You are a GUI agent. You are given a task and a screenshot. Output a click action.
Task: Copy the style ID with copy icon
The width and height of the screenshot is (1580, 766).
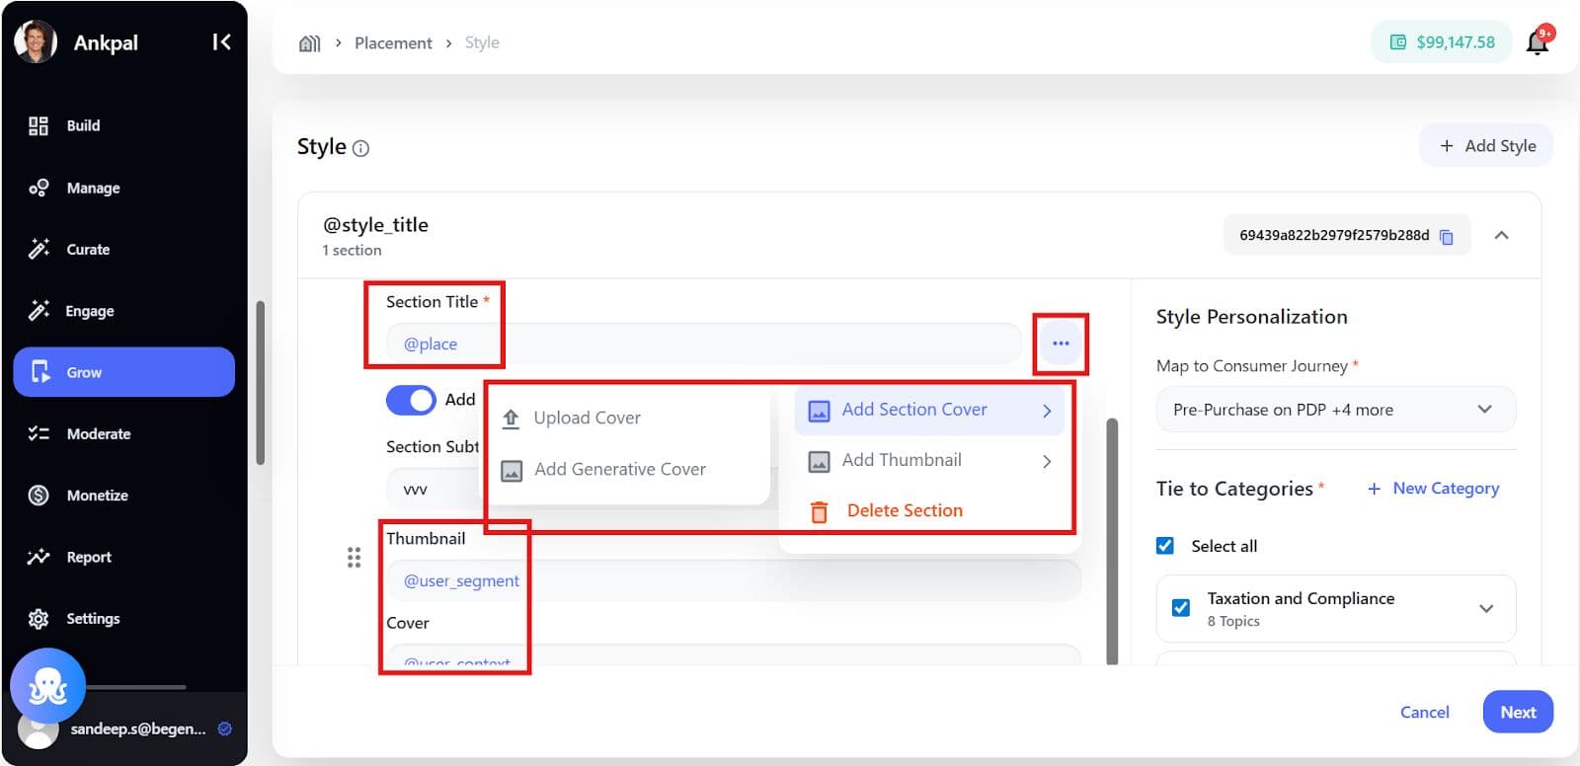coord(1447,236)
